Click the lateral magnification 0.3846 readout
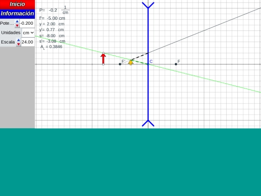 click(51, 47)
